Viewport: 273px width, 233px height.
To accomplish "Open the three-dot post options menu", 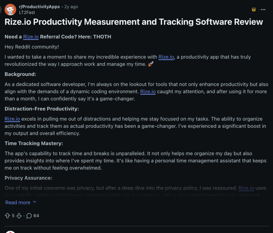I will pos(263,10).
